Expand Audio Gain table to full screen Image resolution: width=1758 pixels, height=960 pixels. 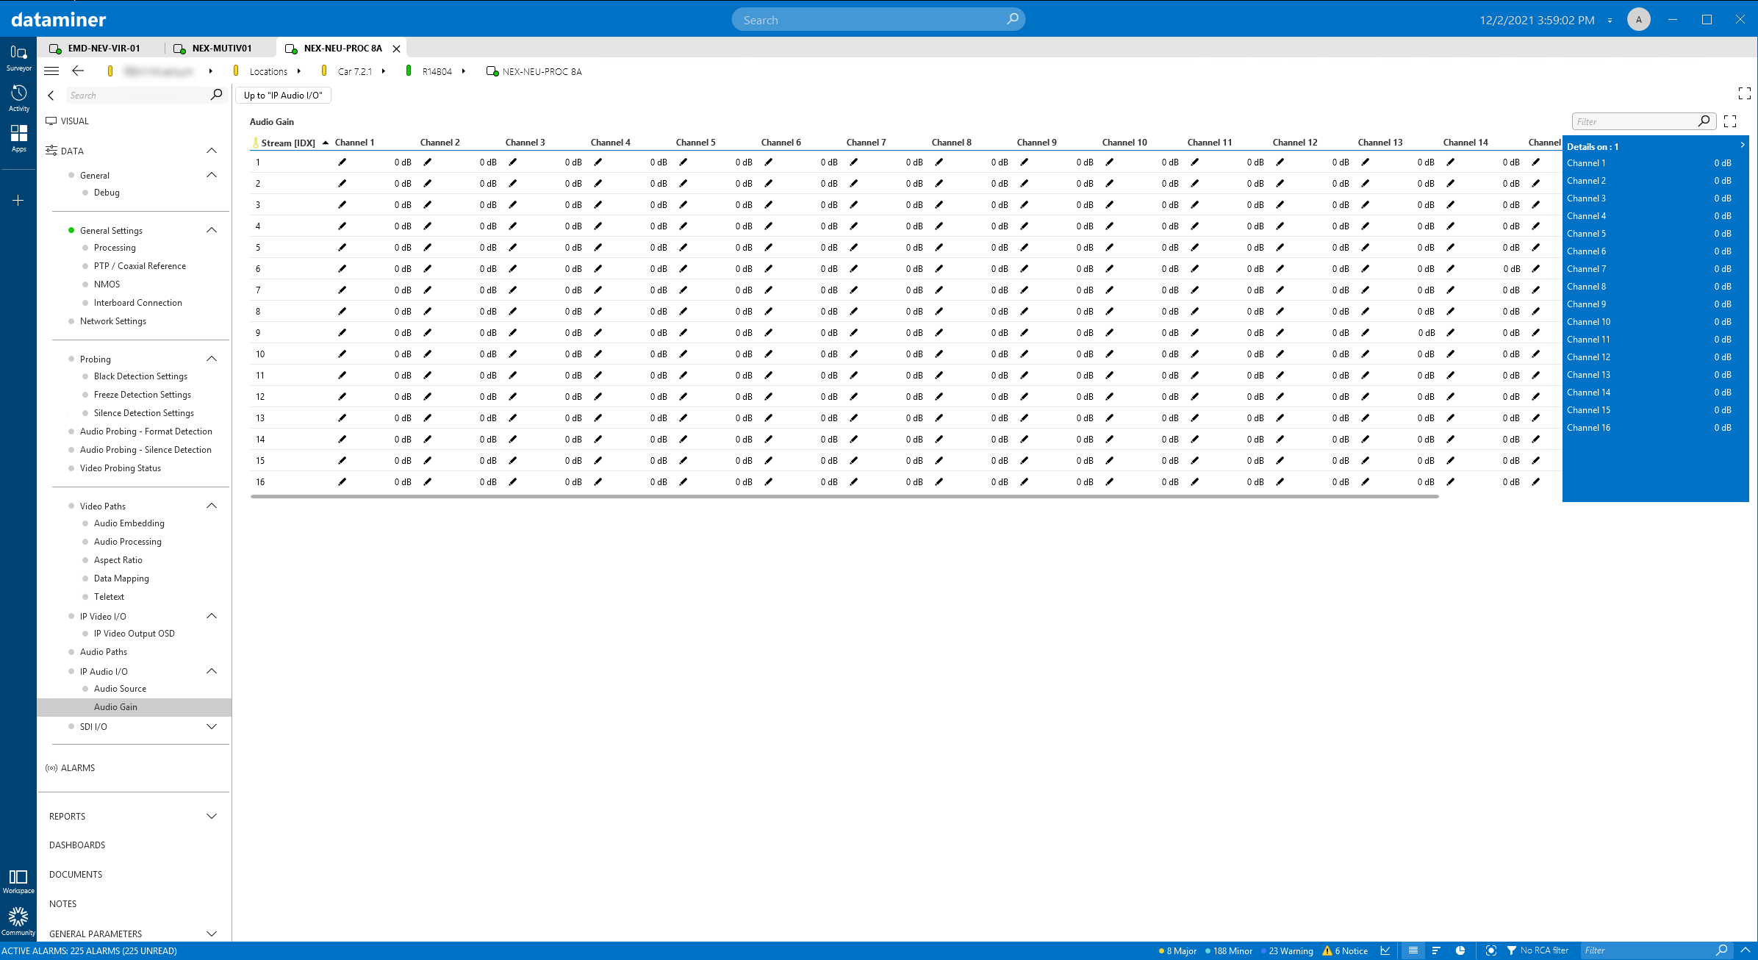click(1730, 121)
